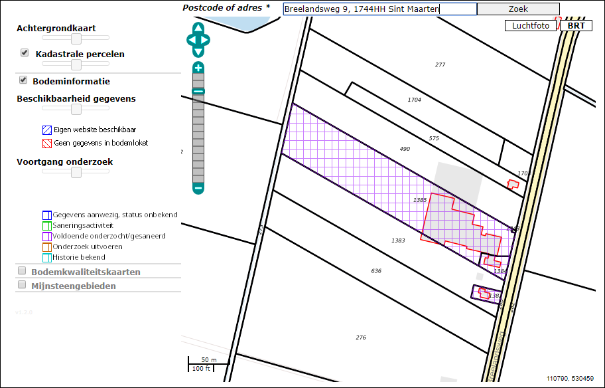Click the purple 'Voldoende onderzocht/gesaneerd' legend icon
This screenshot has width=605, height=388.
[46, 236]
